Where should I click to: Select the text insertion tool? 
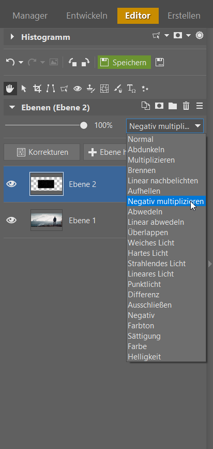coord(131,89)
